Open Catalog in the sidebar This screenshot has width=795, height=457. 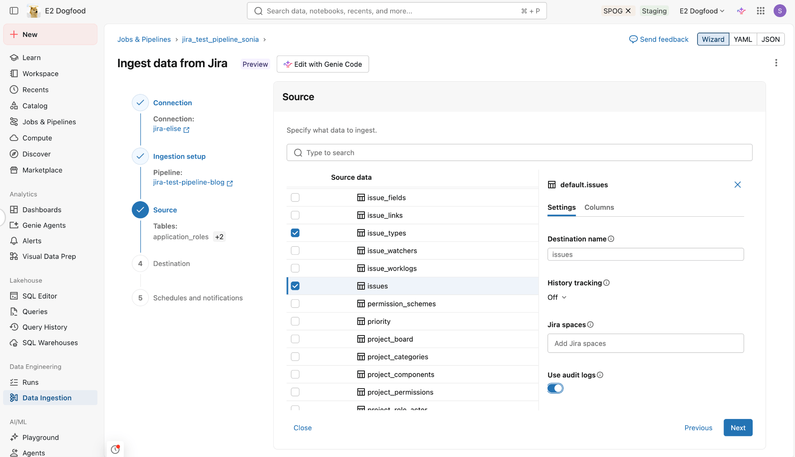pos(35,106)
